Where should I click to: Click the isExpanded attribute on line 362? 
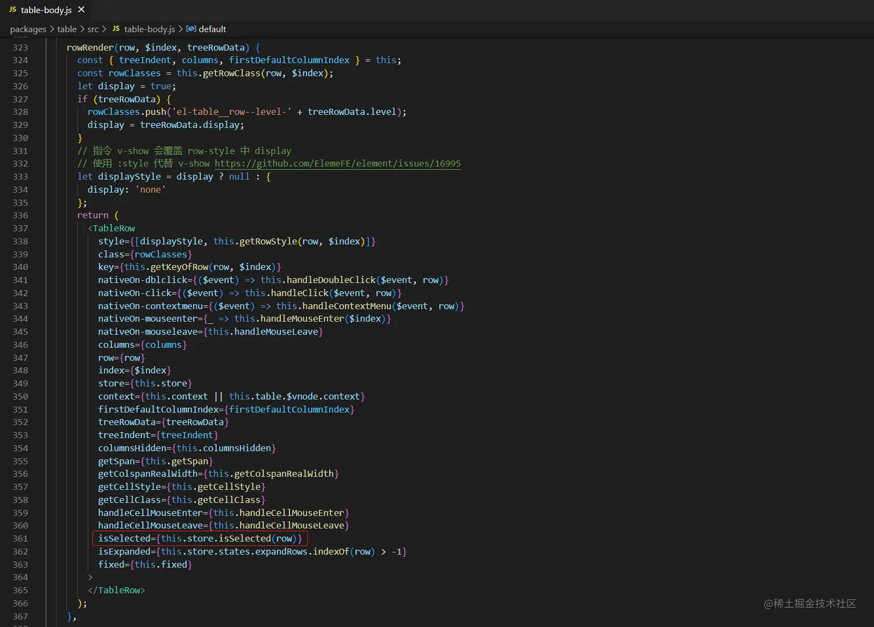pyautogui.click(x=124, y=552)
